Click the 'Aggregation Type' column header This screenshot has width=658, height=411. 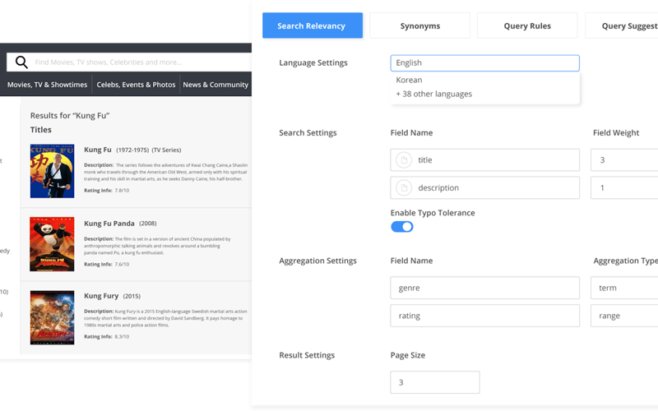point(626,261)
